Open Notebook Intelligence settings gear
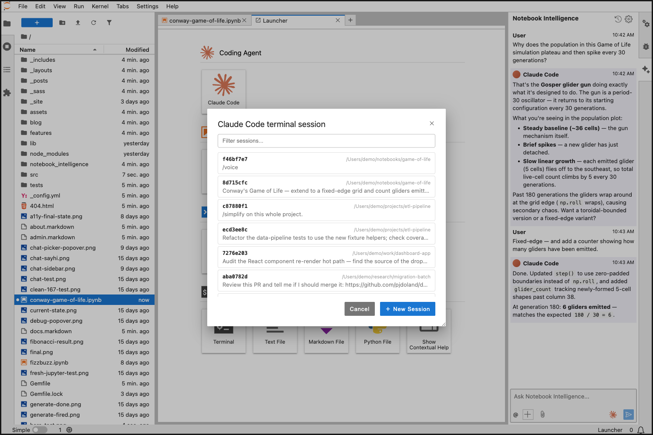This screenshot has height=435, width=653. coord(629,19)
